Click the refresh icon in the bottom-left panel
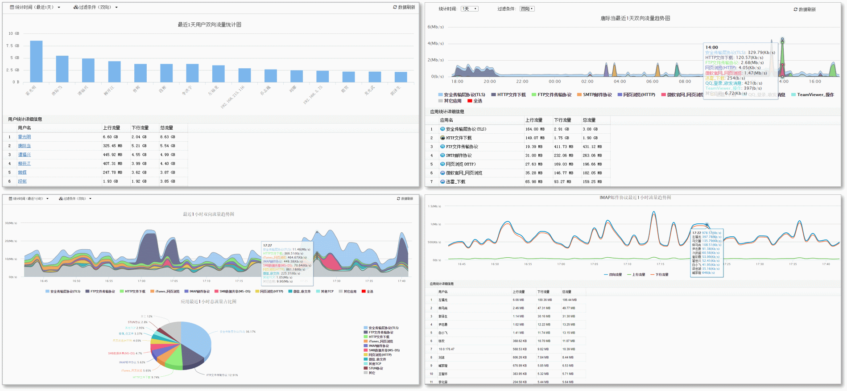Viewport: 847px width, 391px height. pyautogui.click(x=398, y=198)
